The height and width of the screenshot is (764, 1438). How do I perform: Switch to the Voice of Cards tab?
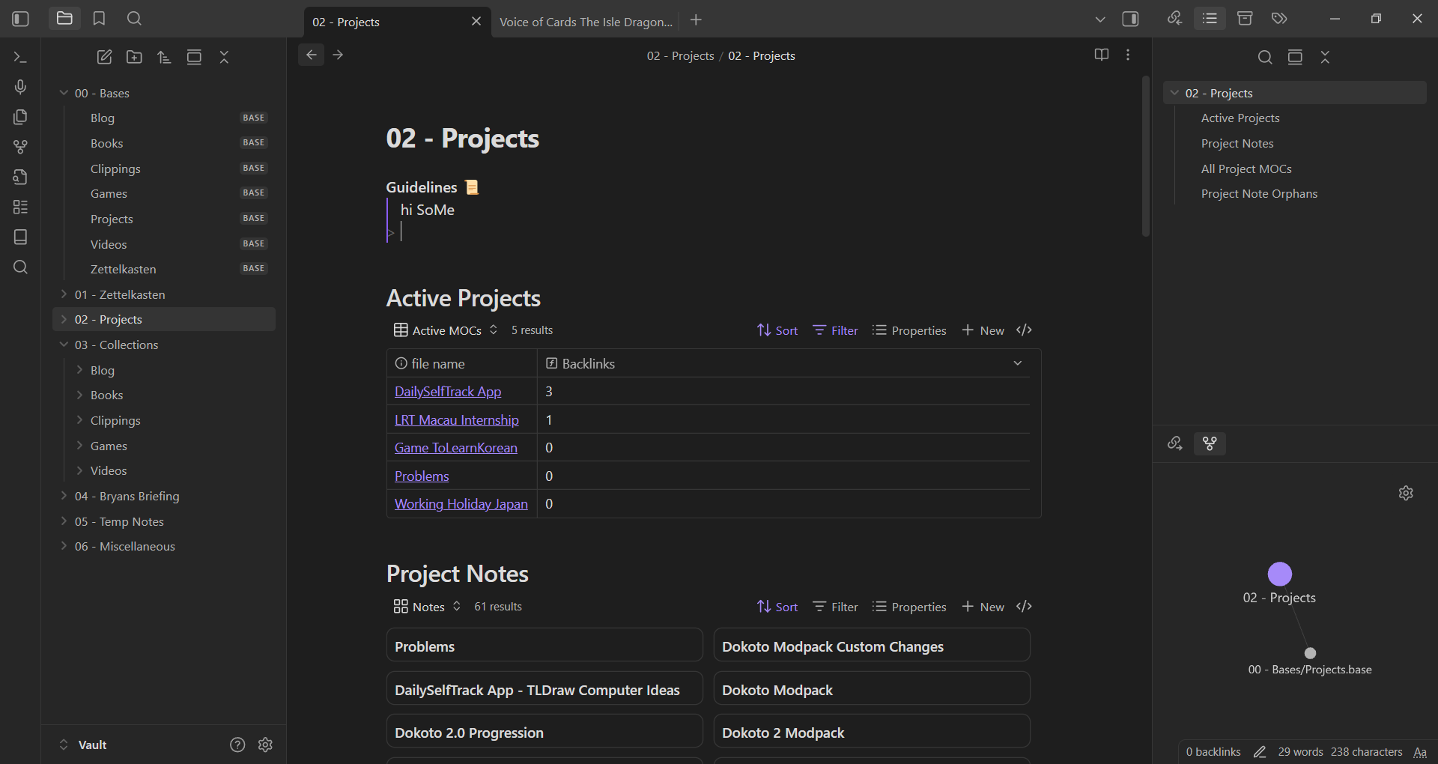[586, 22]
